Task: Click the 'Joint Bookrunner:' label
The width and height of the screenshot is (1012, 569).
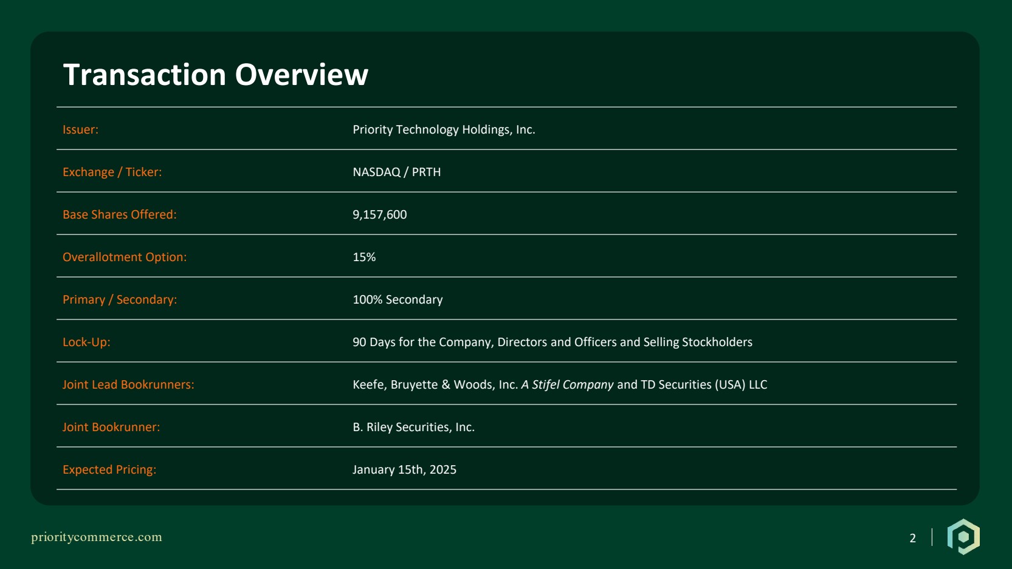Action: [111, 427]
